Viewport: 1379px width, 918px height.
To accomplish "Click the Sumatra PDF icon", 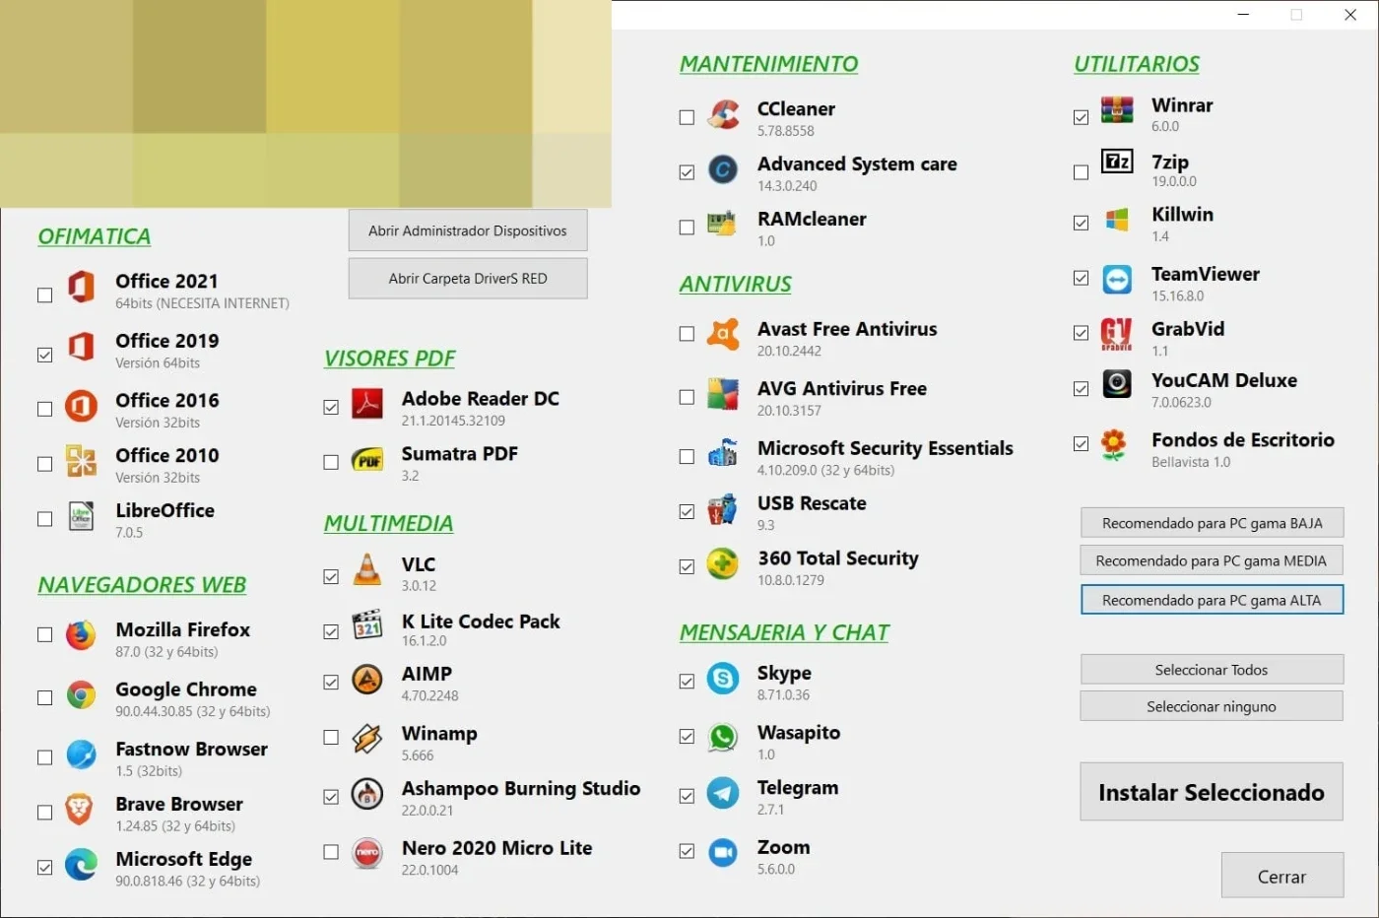I will point(367,459).
